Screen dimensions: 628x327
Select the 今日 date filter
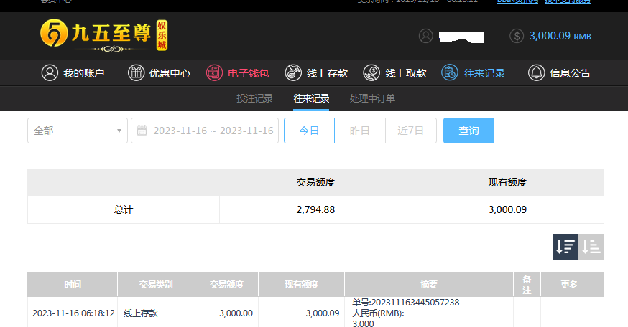click(309, 131)
